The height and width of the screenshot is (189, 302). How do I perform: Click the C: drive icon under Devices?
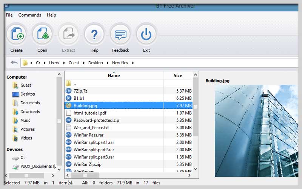coord(15,158)
